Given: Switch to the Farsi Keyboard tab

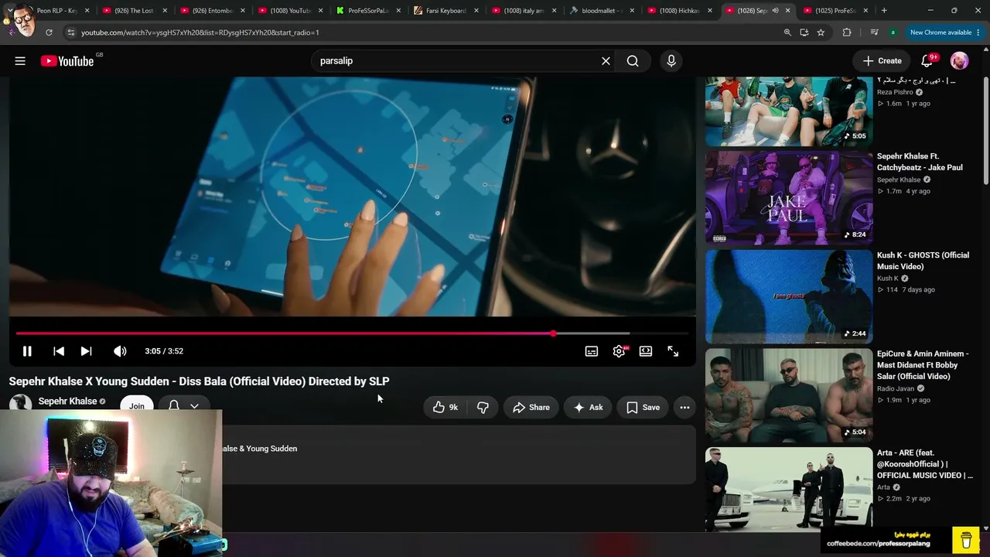Looking at the screenshot, I should coord(445,11).
